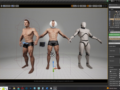Toggle visibility of ThirdPerson actor

[110, 24]
